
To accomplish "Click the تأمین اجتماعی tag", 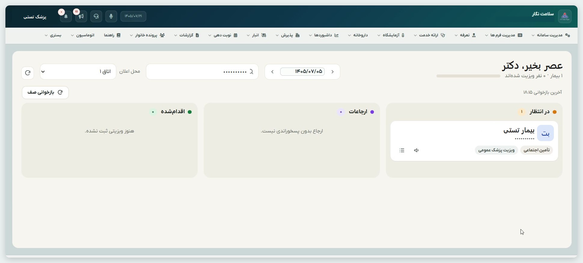I will pyautogui.click(x=537, y=150).
